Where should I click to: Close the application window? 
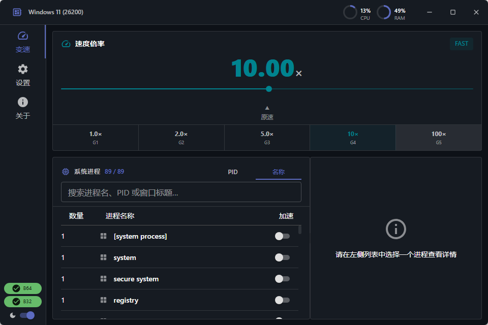click(476, 12)
